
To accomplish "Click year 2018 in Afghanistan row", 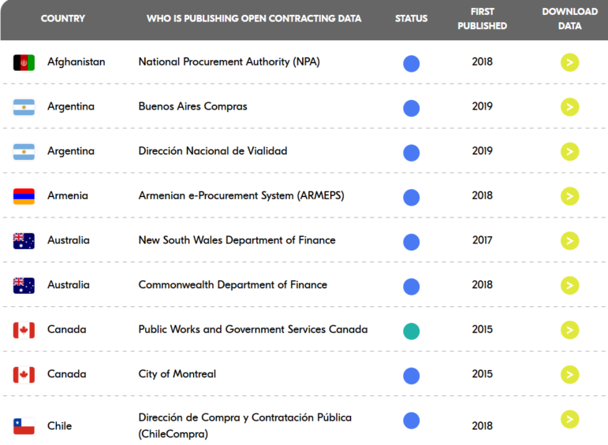I will 482,61.
